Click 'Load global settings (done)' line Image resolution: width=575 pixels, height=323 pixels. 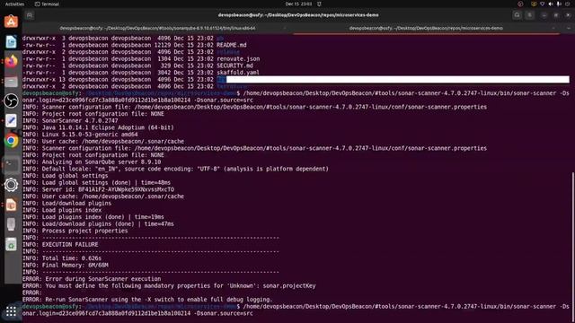point(96,182)
